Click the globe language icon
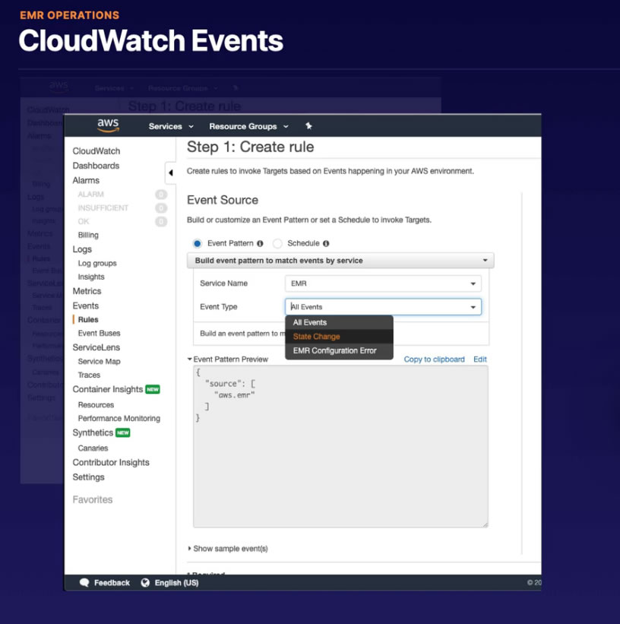Image resolution: width=620 pixels, height=624 pixels. 145,583
